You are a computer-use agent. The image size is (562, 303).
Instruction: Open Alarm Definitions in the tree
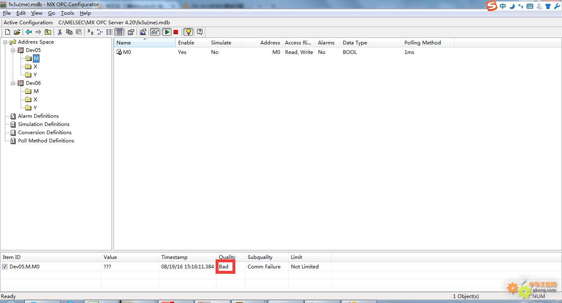coord(38,116)
